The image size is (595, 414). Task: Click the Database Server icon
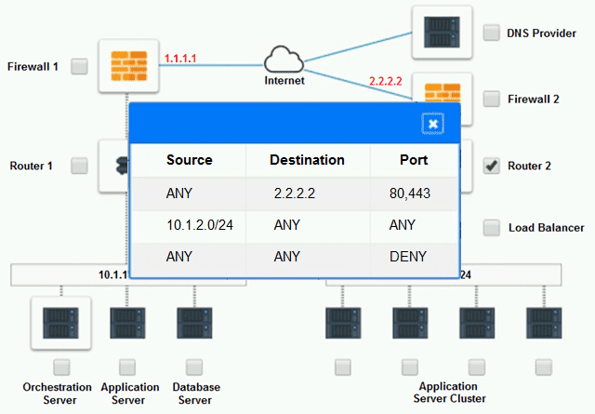tap(194, 324)
